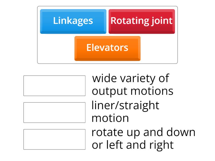Screen dimensions: 215x161
Task: Click the 'liner/straight motion' description text
Action: point(125,112)
